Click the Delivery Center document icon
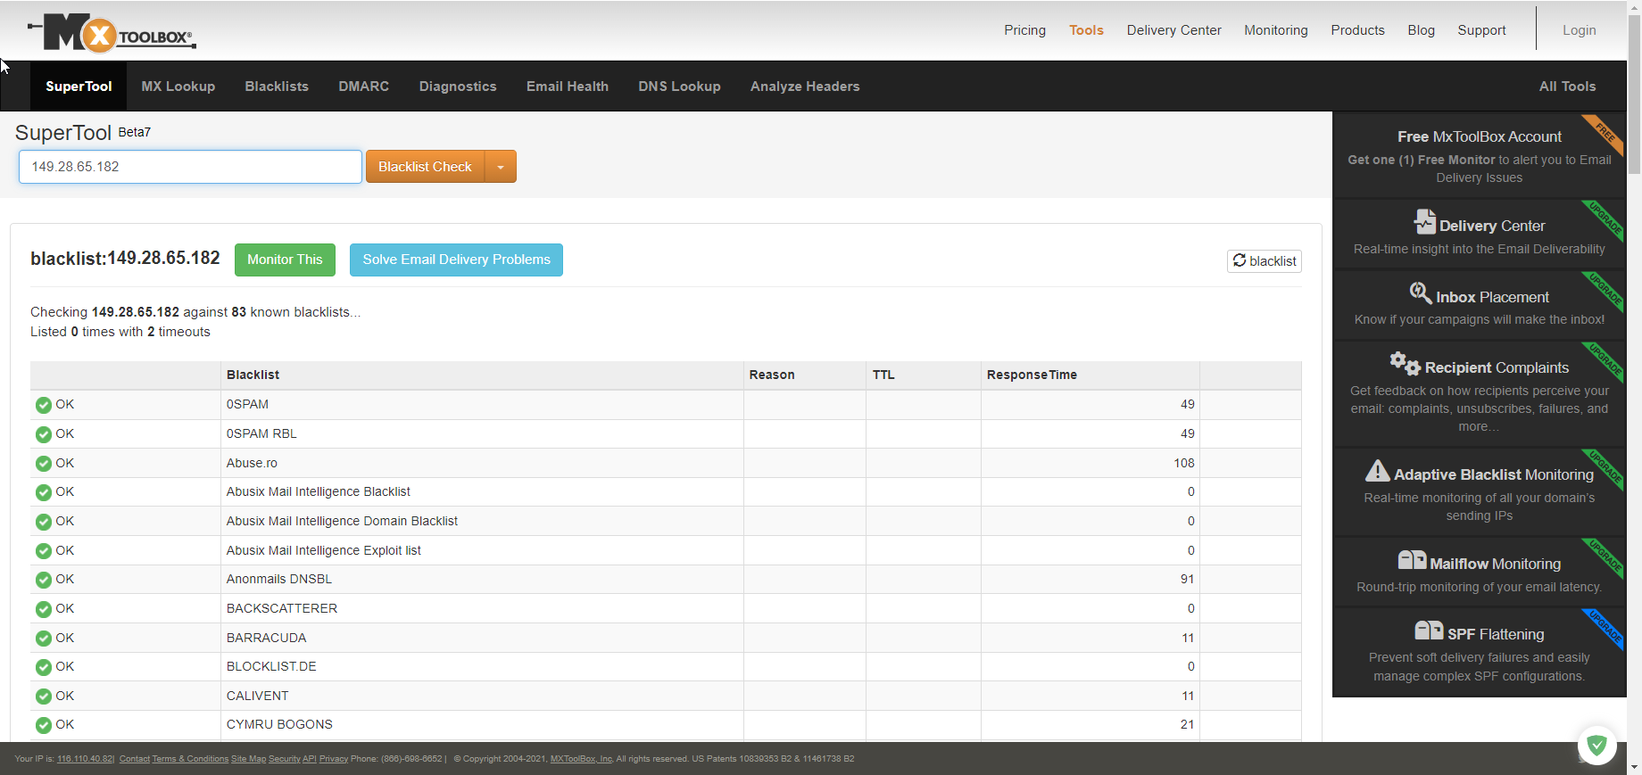This screenshot has width=1642, height=775. (x=1424, y=221)
